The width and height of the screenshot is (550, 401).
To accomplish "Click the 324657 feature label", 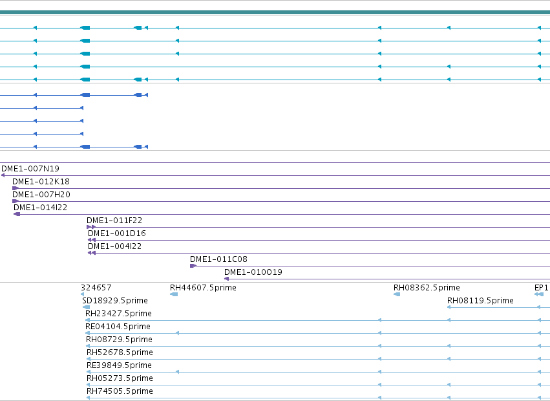I will (x=96, y=288).
